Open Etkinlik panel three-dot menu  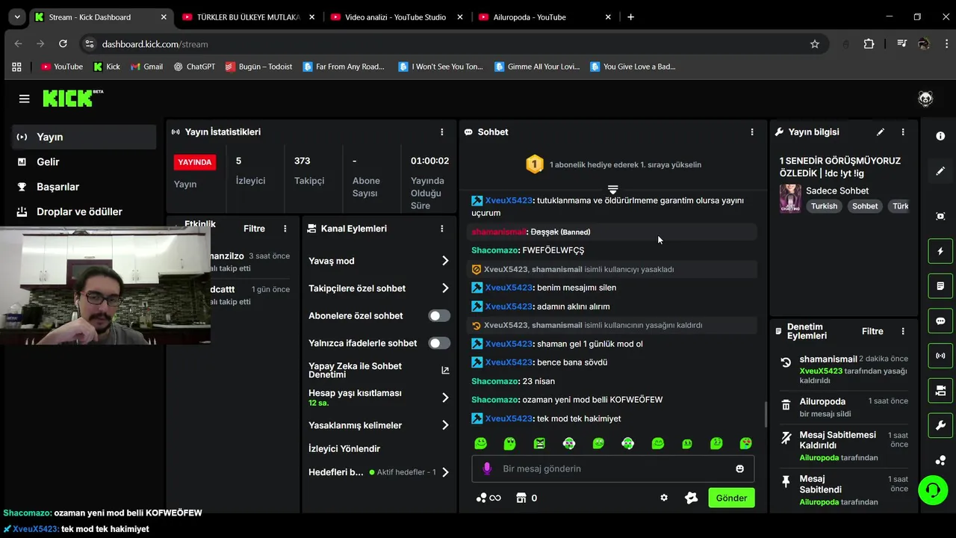285,229
